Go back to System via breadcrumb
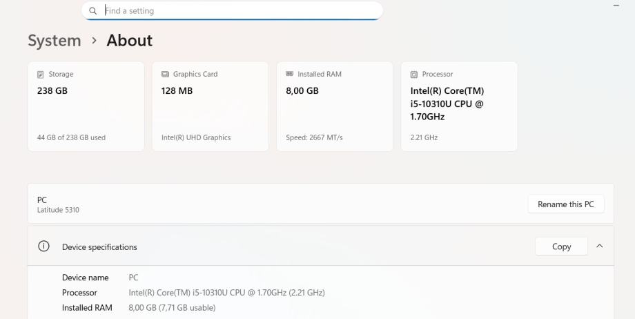 click(x=54, y=41)
